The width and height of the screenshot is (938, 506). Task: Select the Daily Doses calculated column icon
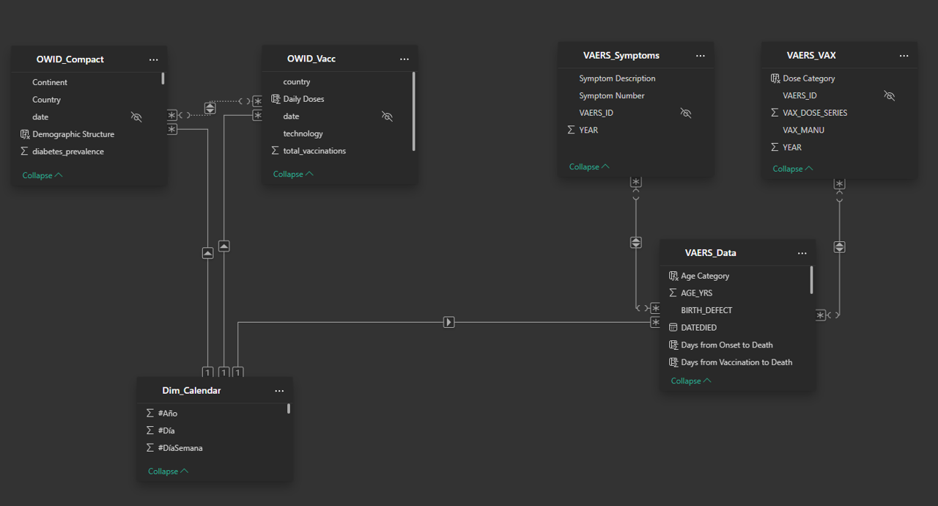click(x=276, y=99)
